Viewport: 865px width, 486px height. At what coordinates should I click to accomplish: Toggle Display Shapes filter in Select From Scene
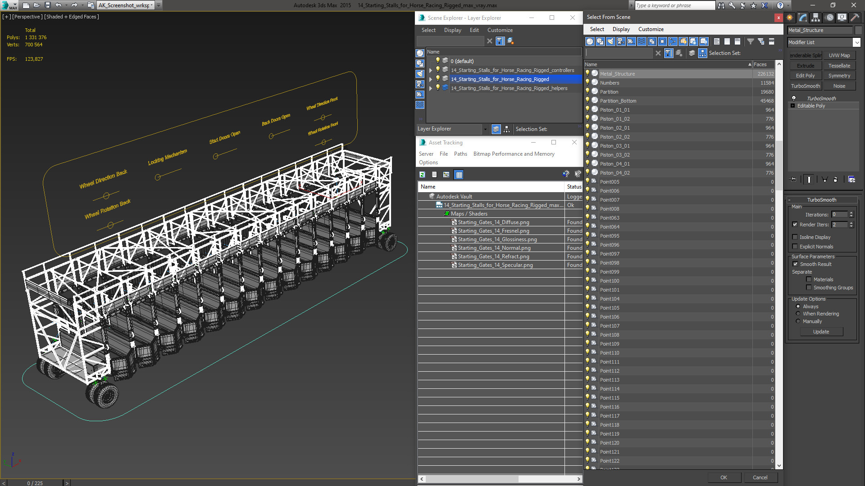(x=600, y=41)
